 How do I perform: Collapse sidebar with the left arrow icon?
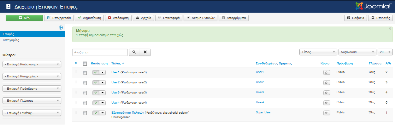click(61, 27)
